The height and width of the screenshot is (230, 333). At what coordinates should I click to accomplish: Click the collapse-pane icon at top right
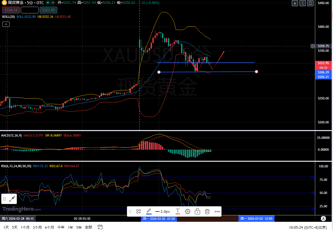303,3
